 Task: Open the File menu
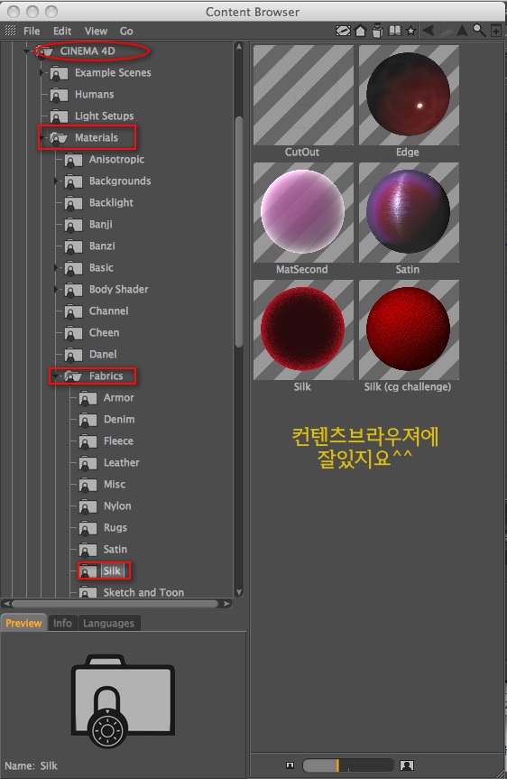[32, 31]
